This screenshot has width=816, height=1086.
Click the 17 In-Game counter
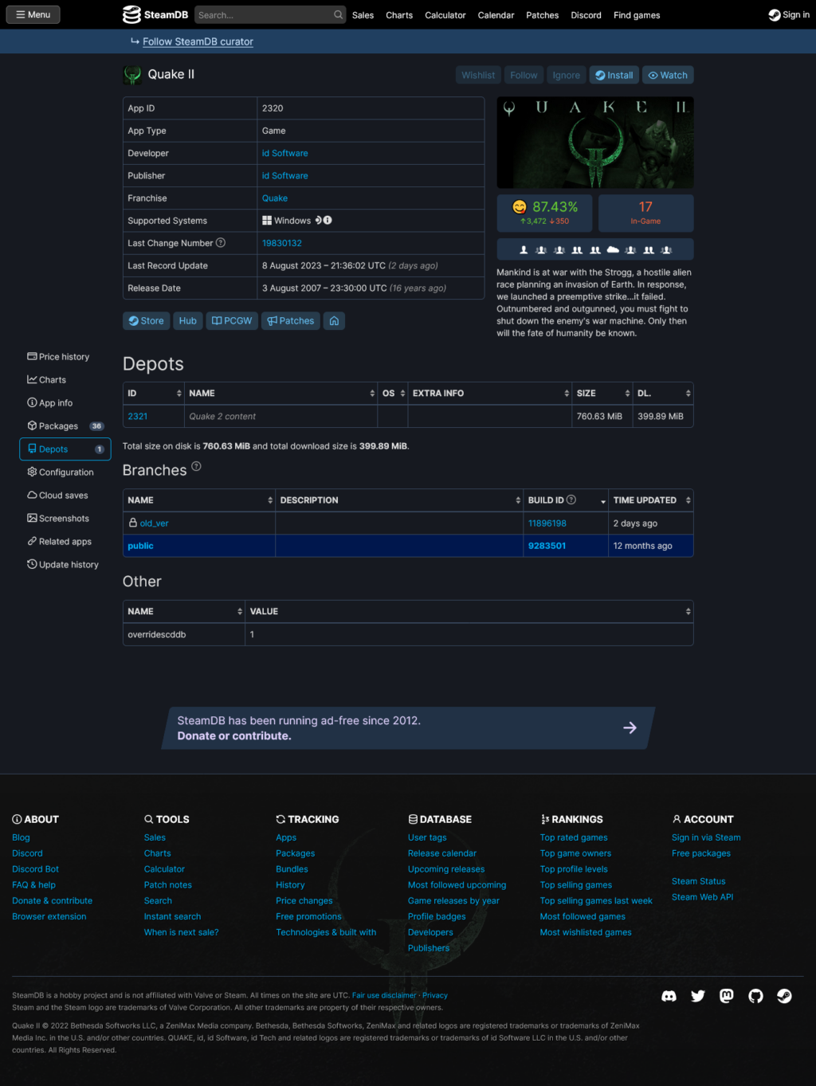pyautogui.click(x=645, y=213)
